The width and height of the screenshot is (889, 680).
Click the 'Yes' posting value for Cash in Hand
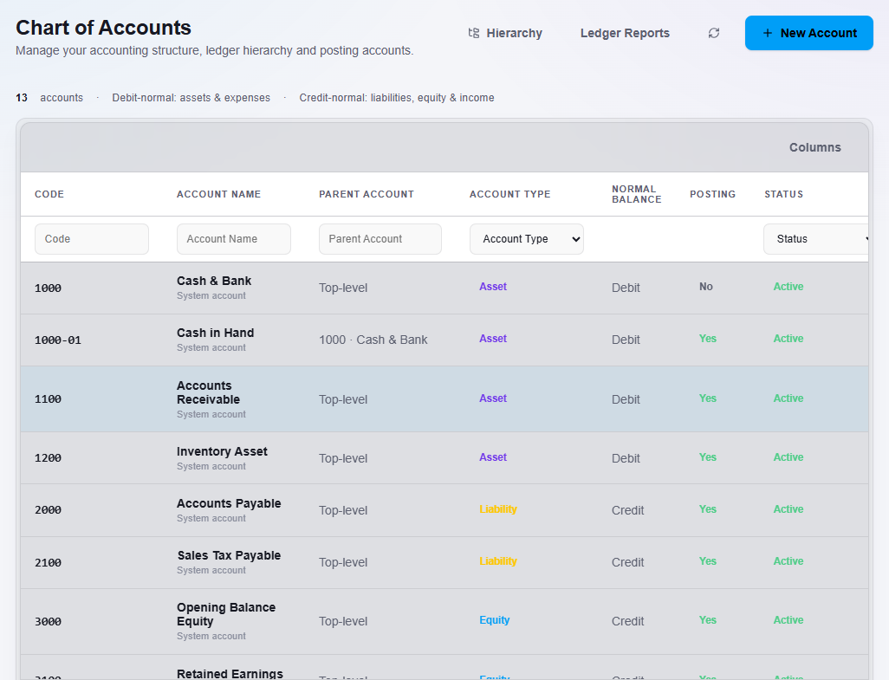click(x=708, y=339)
